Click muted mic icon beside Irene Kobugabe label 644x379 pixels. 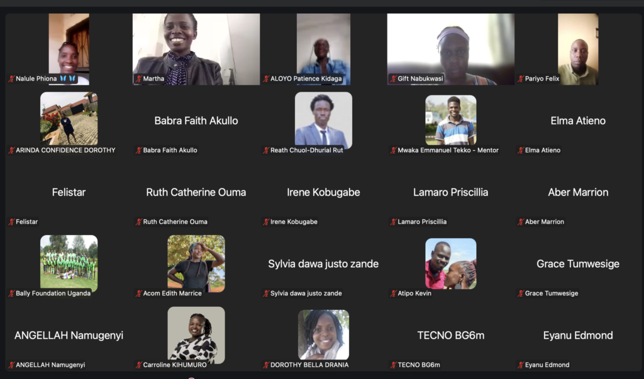pos(266,222)
